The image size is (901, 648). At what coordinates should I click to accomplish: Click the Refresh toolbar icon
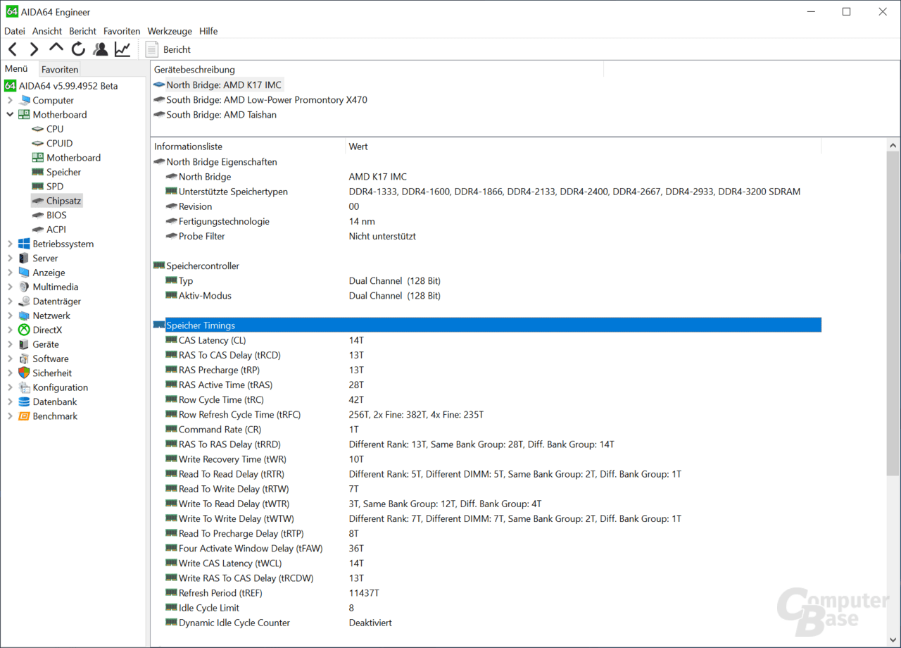click(78, 49)
